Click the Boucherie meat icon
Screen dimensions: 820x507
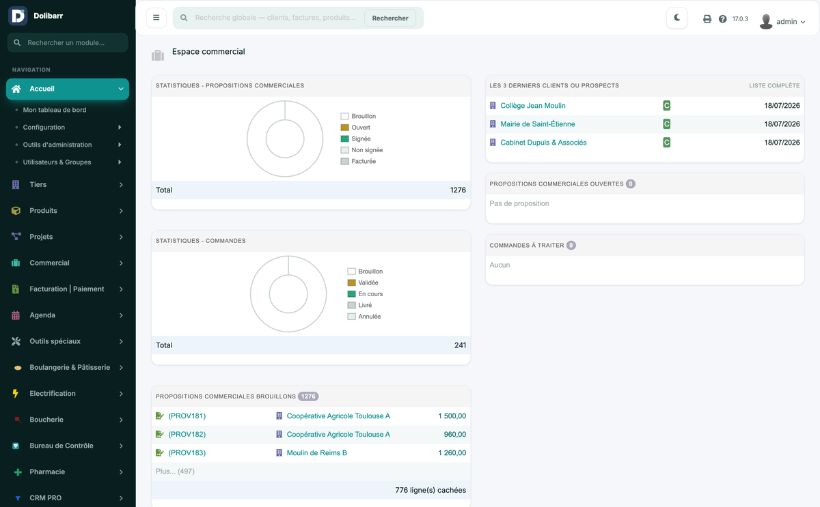17,420
